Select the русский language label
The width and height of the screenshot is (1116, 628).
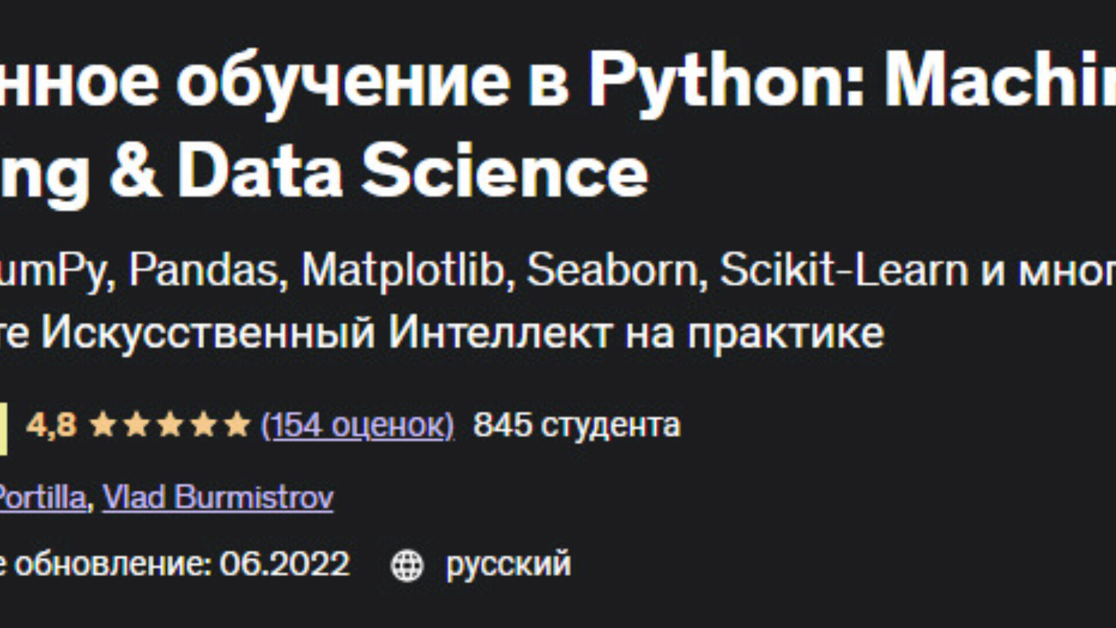[508, 564]
